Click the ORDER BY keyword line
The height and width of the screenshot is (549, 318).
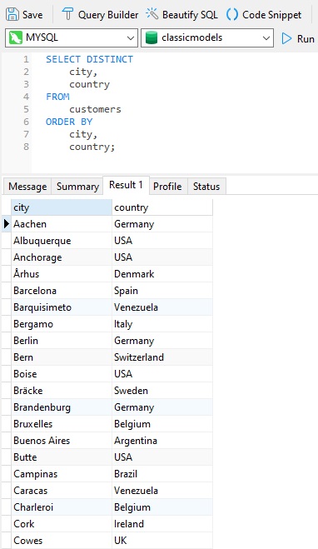click(69, 122)
